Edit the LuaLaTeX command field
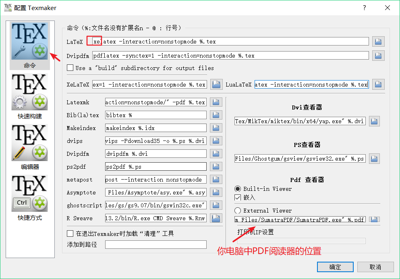The height and width of the screenshot is (279, 400). (x=311, y=85)
